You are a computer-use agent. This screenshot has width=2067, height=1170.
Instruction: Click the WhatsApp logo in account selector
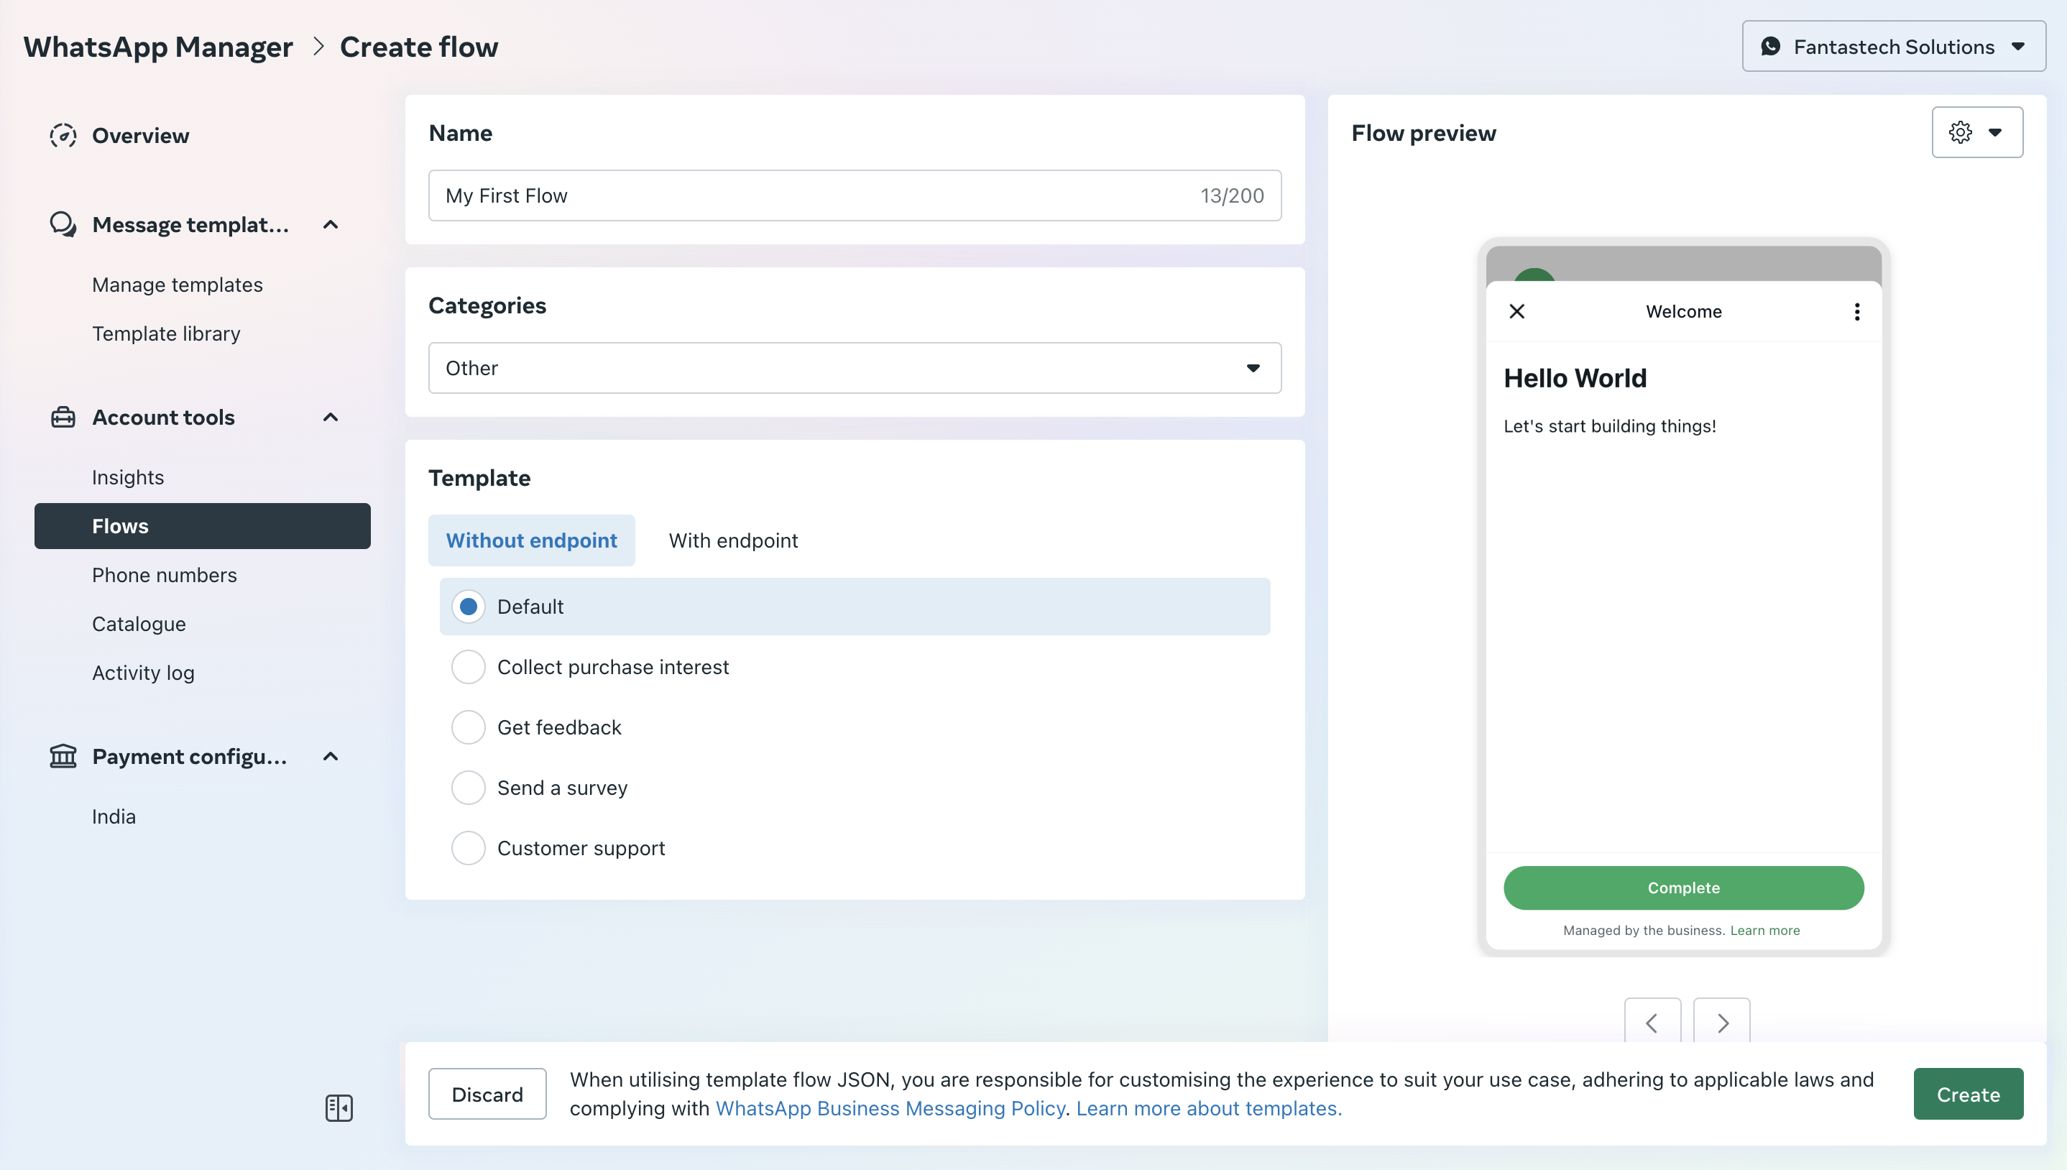tap(1771, 47)
